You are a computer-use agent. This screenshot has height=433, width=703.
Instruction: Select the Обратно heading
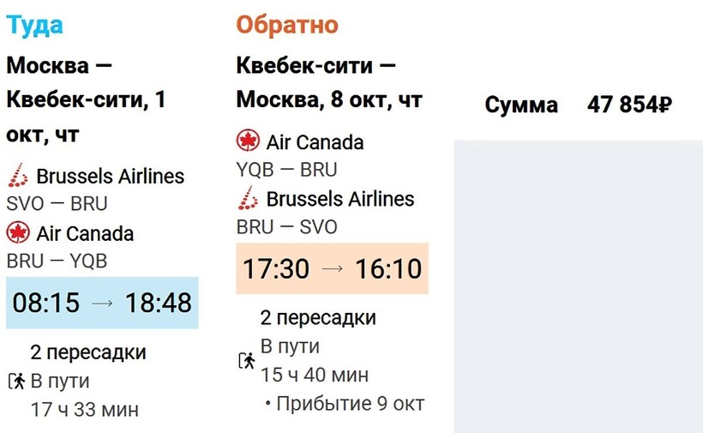pyautogui.click(x=287, y=25)
